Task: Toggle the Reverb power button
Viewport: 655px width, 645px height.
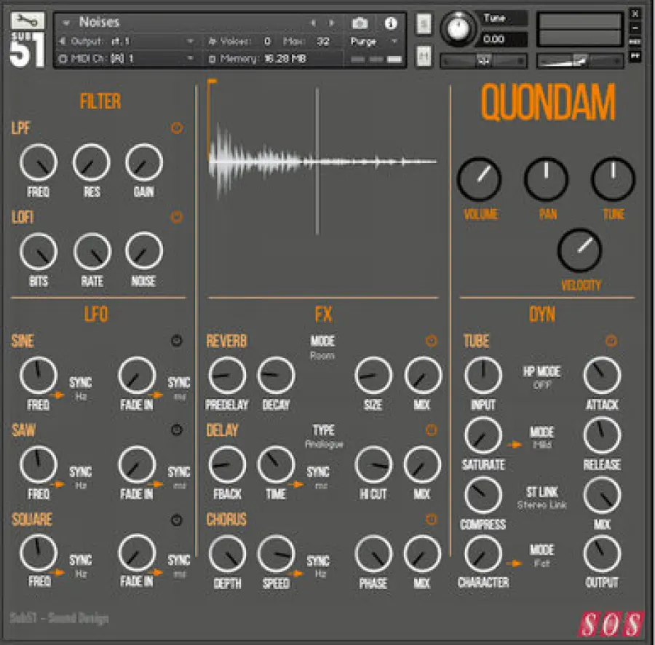Action: coord(431,341)
